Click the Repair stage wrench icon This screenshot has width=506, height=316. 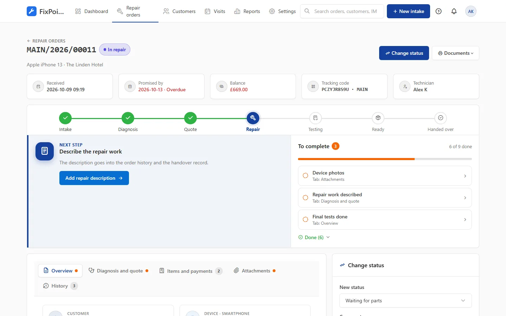pyautogui.click(x=253, y=118)
